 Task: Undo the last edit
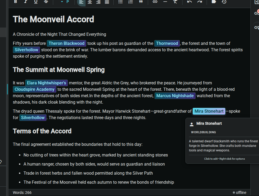pos(190,2)
